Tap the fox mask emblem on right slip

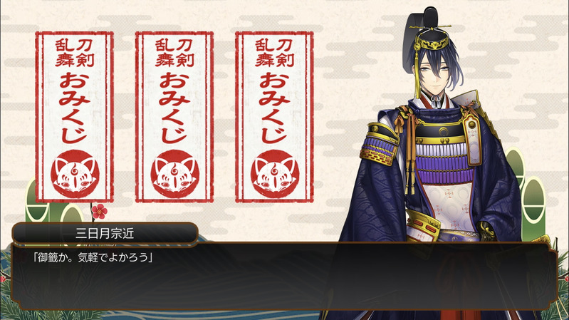tap(275, 174)
